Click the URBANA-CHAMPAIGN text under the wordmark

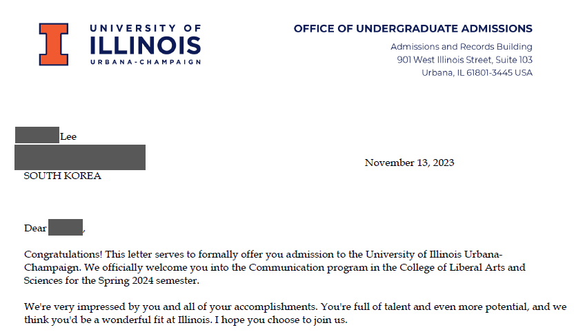point(146,62)
